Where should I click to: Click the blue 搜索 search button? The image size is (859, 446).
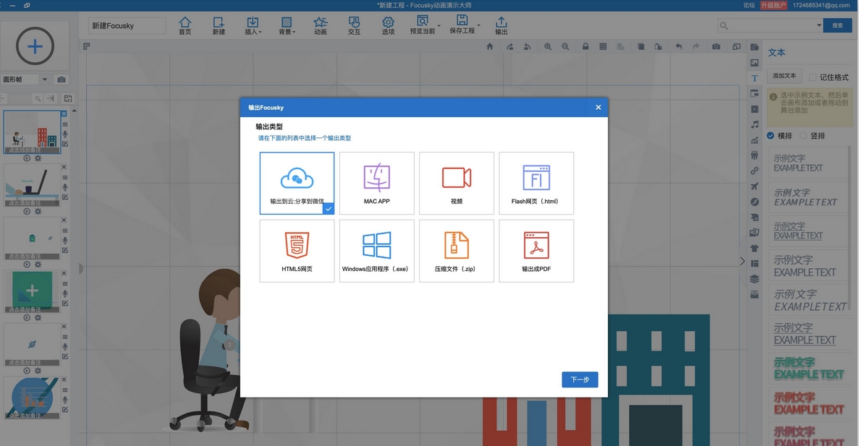coord(837,25)
